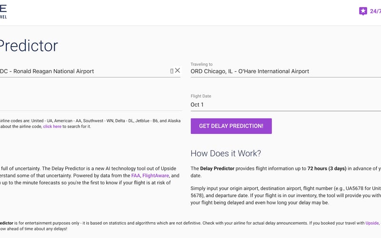Viewport: 381px width, 238px height.
Task: Follow the "click here" airline code link
Action: tap(52, 127)
